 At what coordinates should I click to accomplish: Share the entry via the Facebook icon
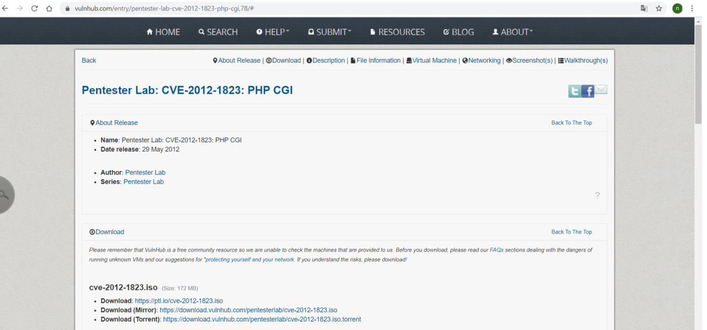pyautogui.click(x=587, y=91)
